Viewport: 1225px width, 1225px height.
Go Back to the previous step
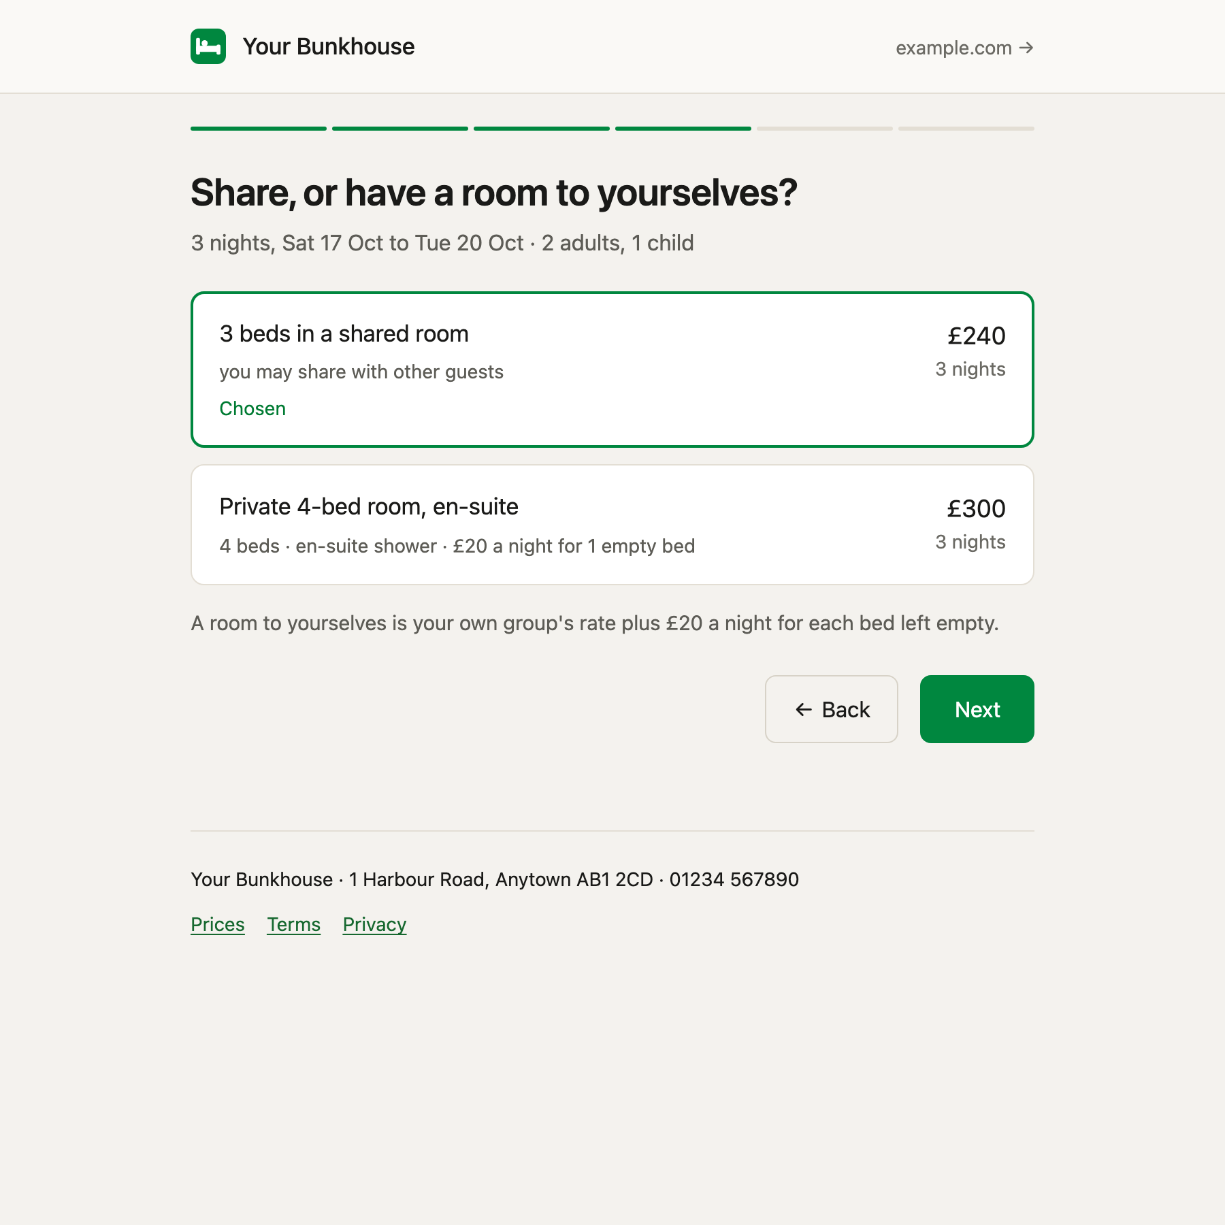832,709
